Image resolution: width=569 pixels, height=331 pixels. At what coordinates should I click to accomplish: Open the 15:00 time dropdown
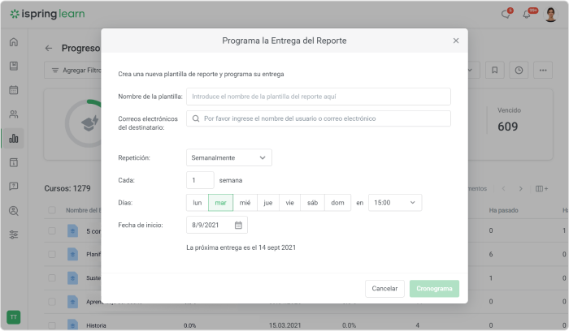tap(395, 203)
